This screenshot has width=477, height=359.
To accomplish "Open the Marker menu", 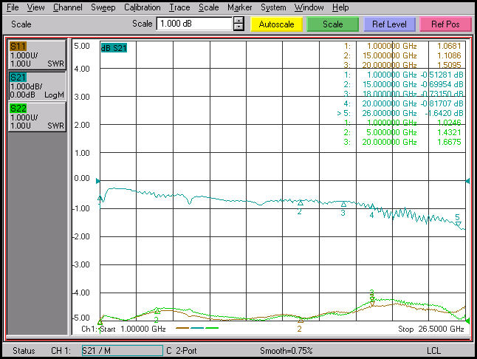I will coord(239,7).
